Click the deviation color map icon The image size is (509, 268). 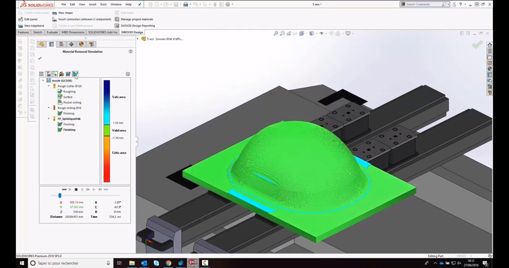(75, 74)
